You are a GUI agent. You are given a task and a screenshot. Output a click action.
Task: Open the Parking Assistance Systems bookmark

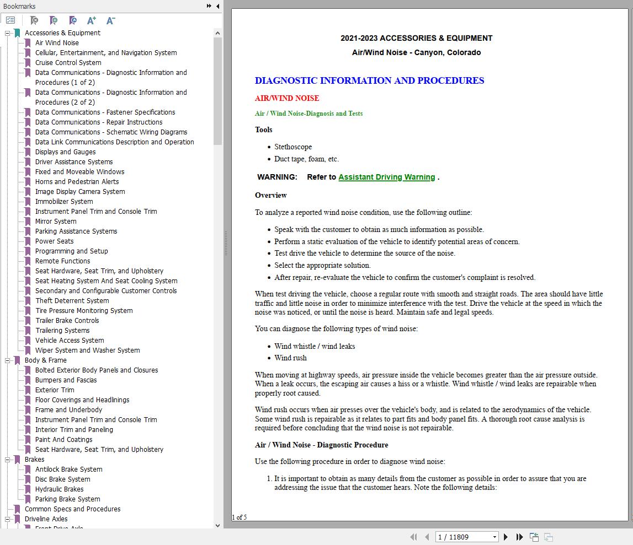click(x=76, y=231)
